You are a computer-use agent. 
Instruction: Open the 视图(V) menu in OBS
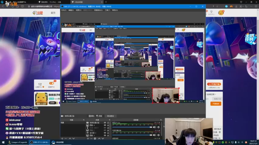(x=79, y=10)
